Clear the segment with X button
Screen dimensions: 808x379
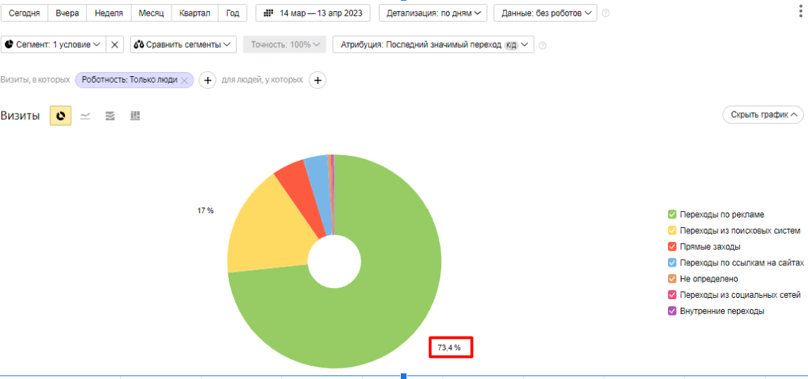(x=115, y=44)
